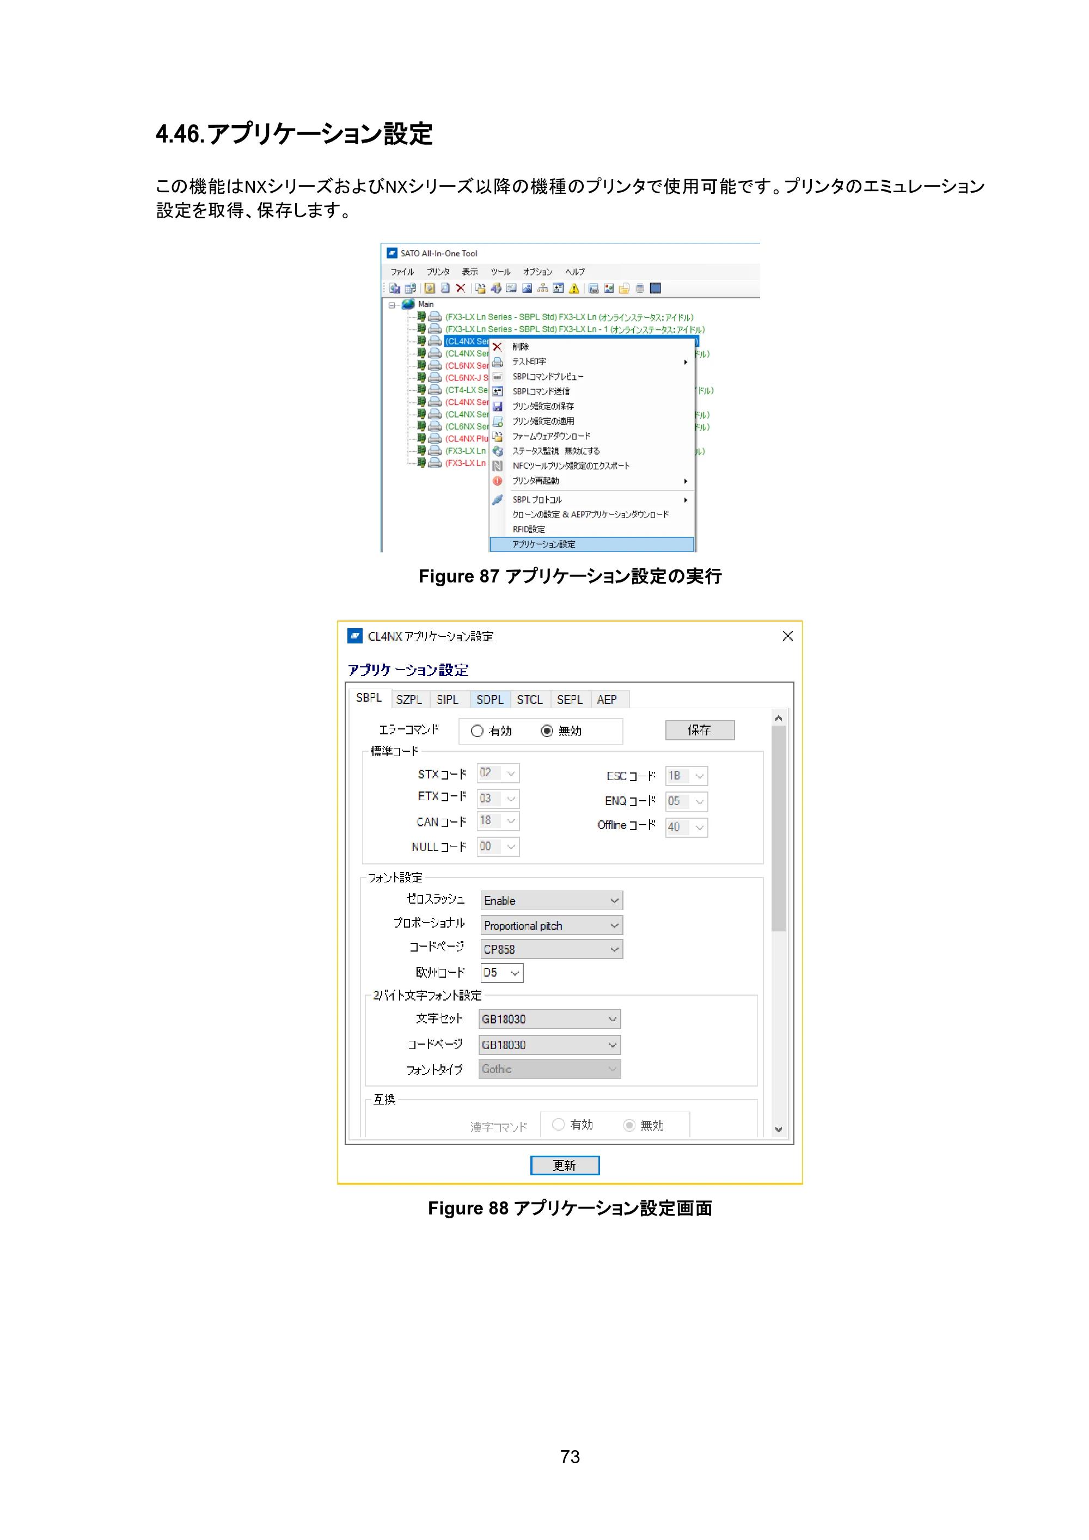This screenshot has height=1540, width=1089.
Task: Click the red X icon beside 削除
Action: [x=498, y=347]
